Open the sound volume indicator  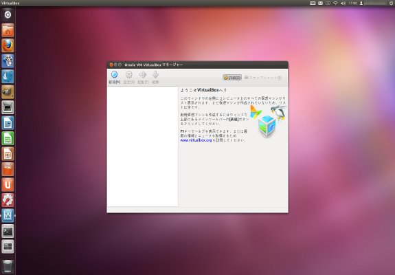343,3
